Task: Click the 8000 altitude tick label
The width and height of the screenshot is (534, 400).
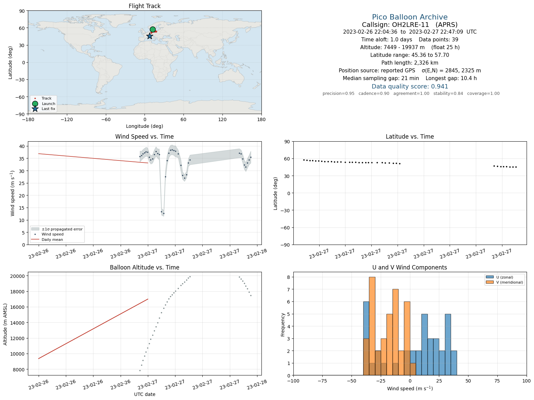Action: (x=19, y=370)
